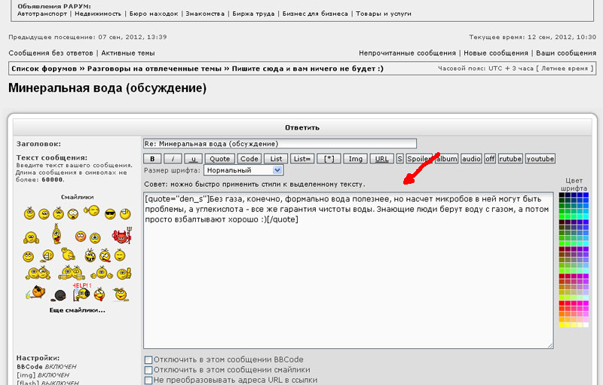The height and width of the screenshot is (385, 603).
Task: Pick a red swatch from font color palette
Action: [x=562, y=304]
